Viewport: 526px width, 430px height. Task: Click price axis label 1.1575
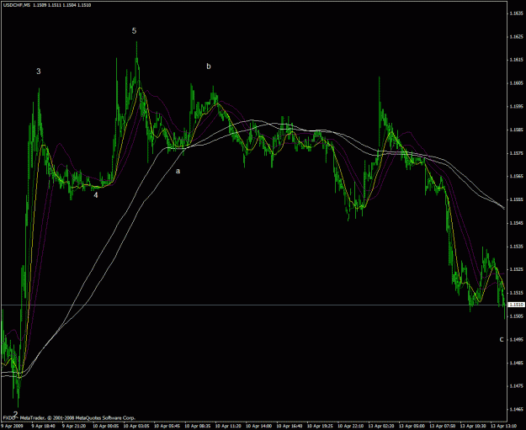[x=516, y=153]
